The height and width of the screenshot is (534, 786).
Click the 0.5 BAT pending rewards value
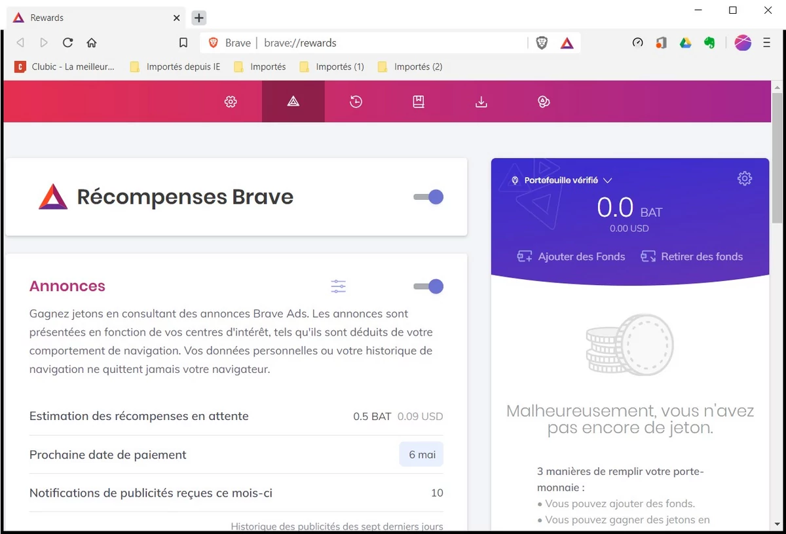coord(372,416)
